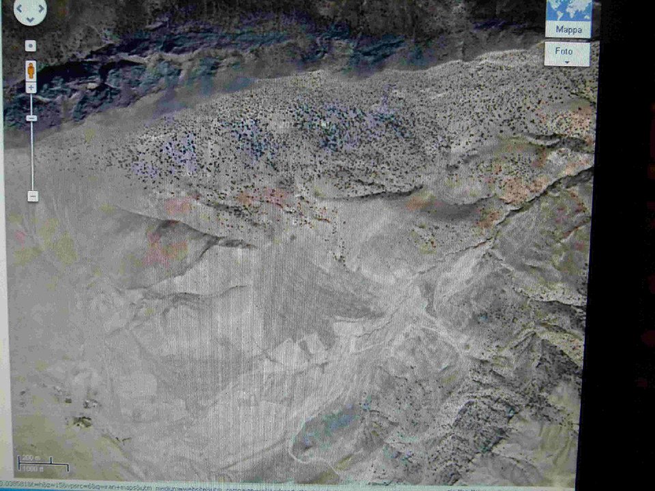This screenshot has width=655, height=491.
Task: Zoom out with the minus button
Action: tap(33, 196)
